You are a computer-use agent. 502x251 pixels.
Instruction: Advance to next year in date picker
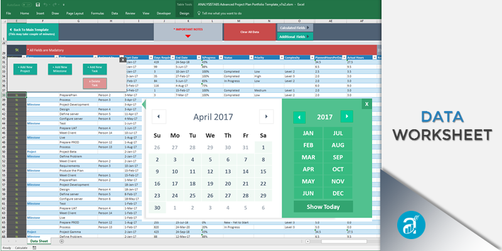pyautogui.click(x=346, y=116)
